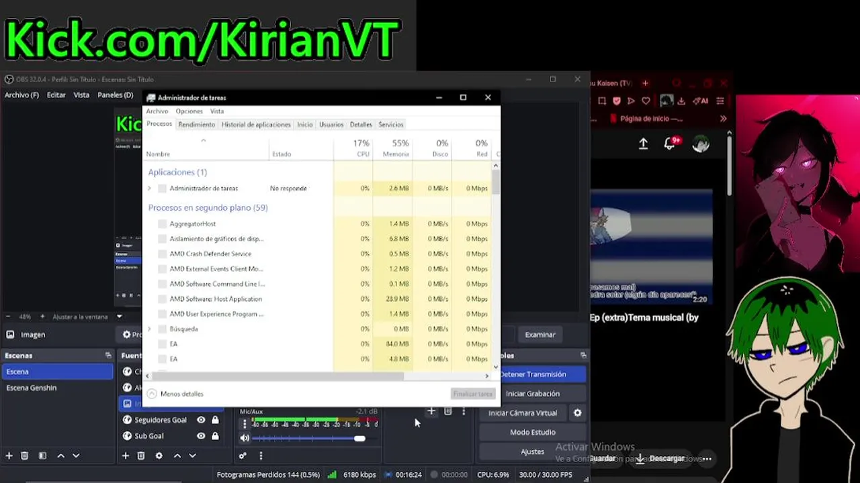Open Opera easy setup sliders icon

coord(720,101)
